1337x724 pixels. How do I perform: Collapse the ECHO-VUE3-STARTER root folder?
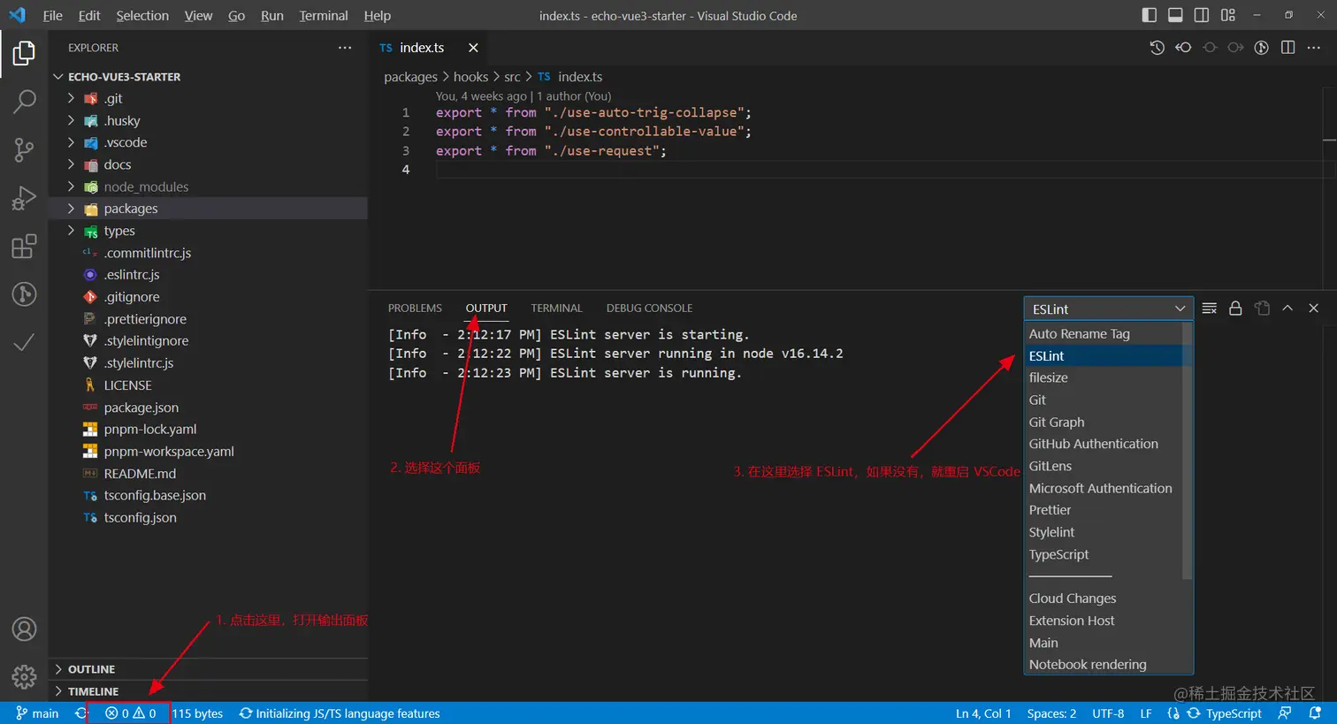[x=58, y=77]
